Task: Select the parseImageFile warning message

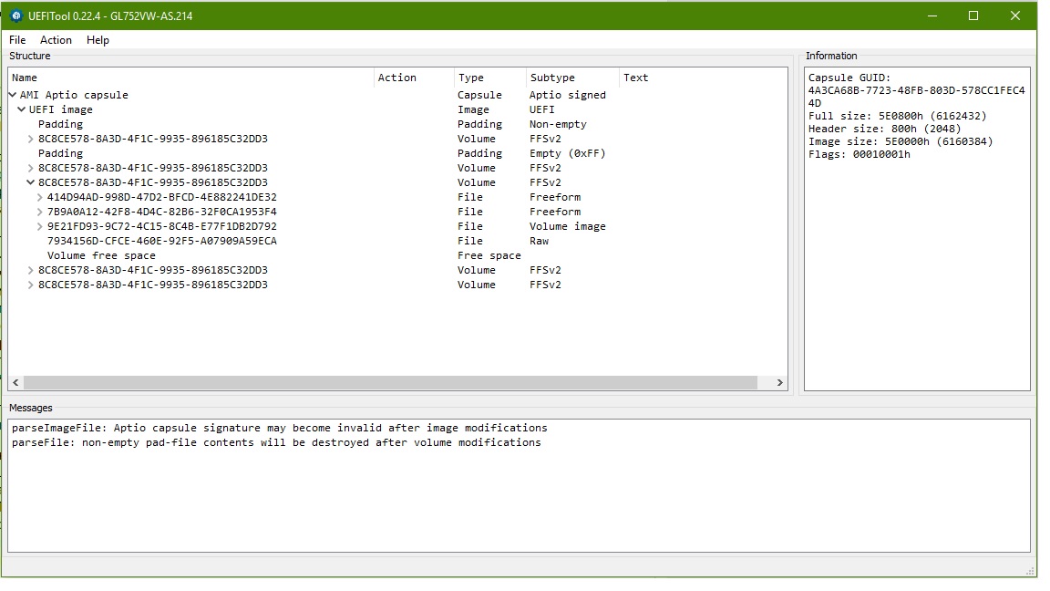Action: (279, 428)
